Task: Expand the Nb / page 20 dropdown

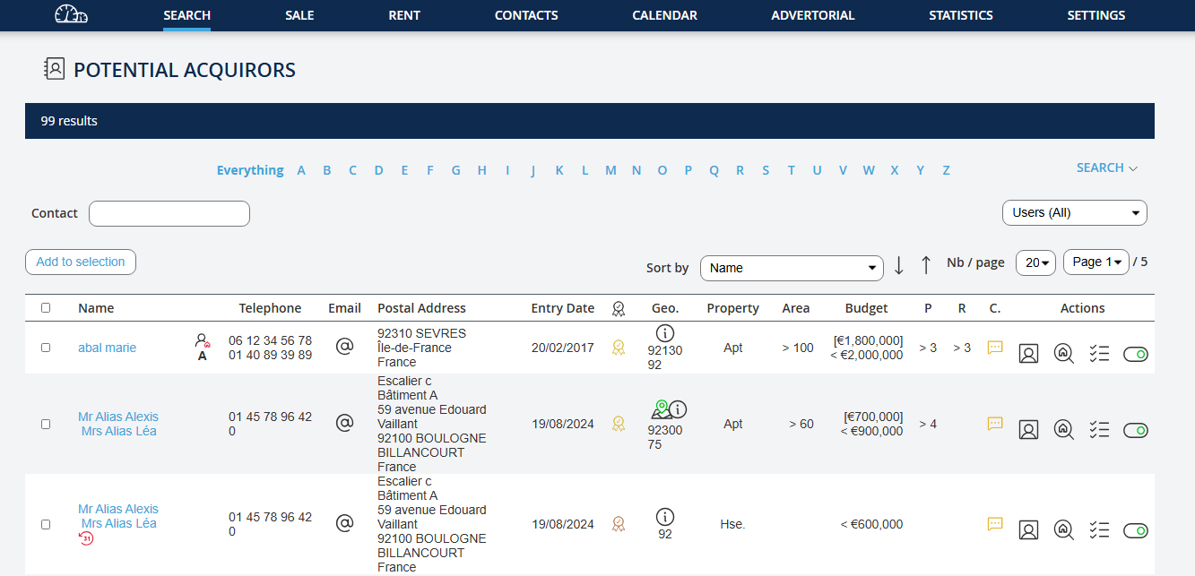Action: pos(1035,262)
